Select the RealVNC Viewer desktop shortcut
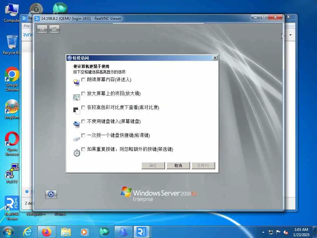 (x=12, y=208)
